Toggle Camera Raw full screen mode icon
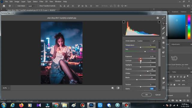Viewport: 192px width, 108px height. pos(163,18)
